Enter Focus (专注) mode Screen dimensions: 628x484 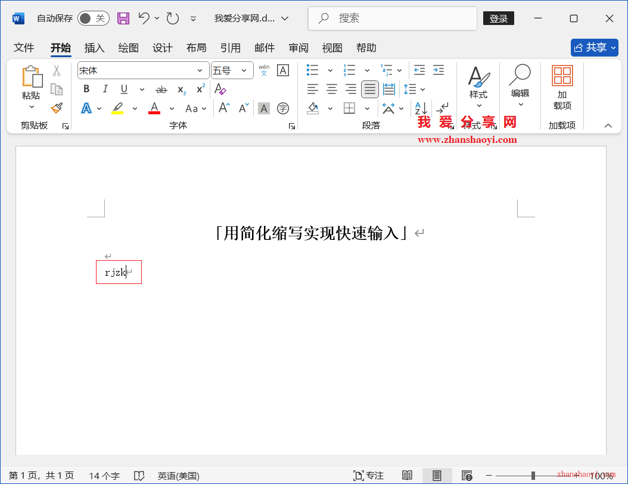coord(368,476)
